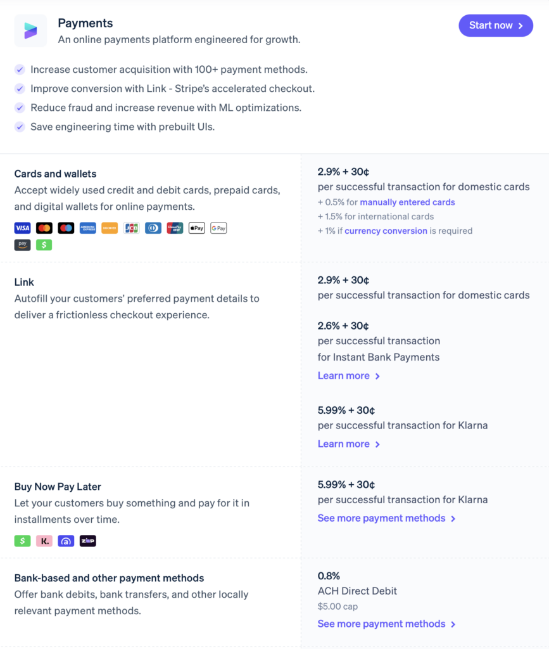The height and width of the screenshot is (649, 549).
Task: Click the Payments platform logo
Action: click(30, 30)
